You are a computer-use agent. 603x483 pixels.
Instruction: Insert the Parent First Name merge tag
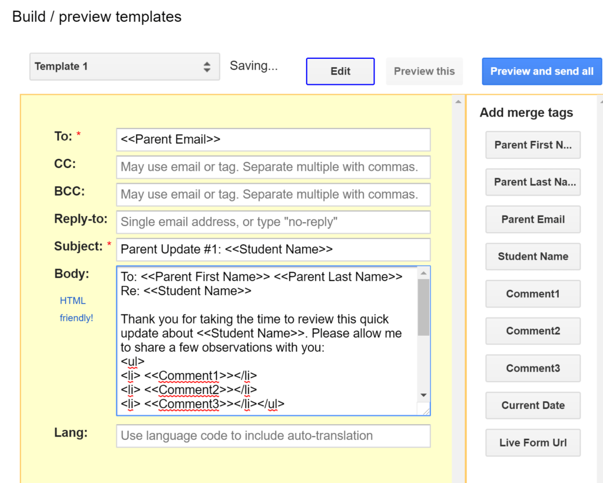pyautogui.click(x=533, y=145)
